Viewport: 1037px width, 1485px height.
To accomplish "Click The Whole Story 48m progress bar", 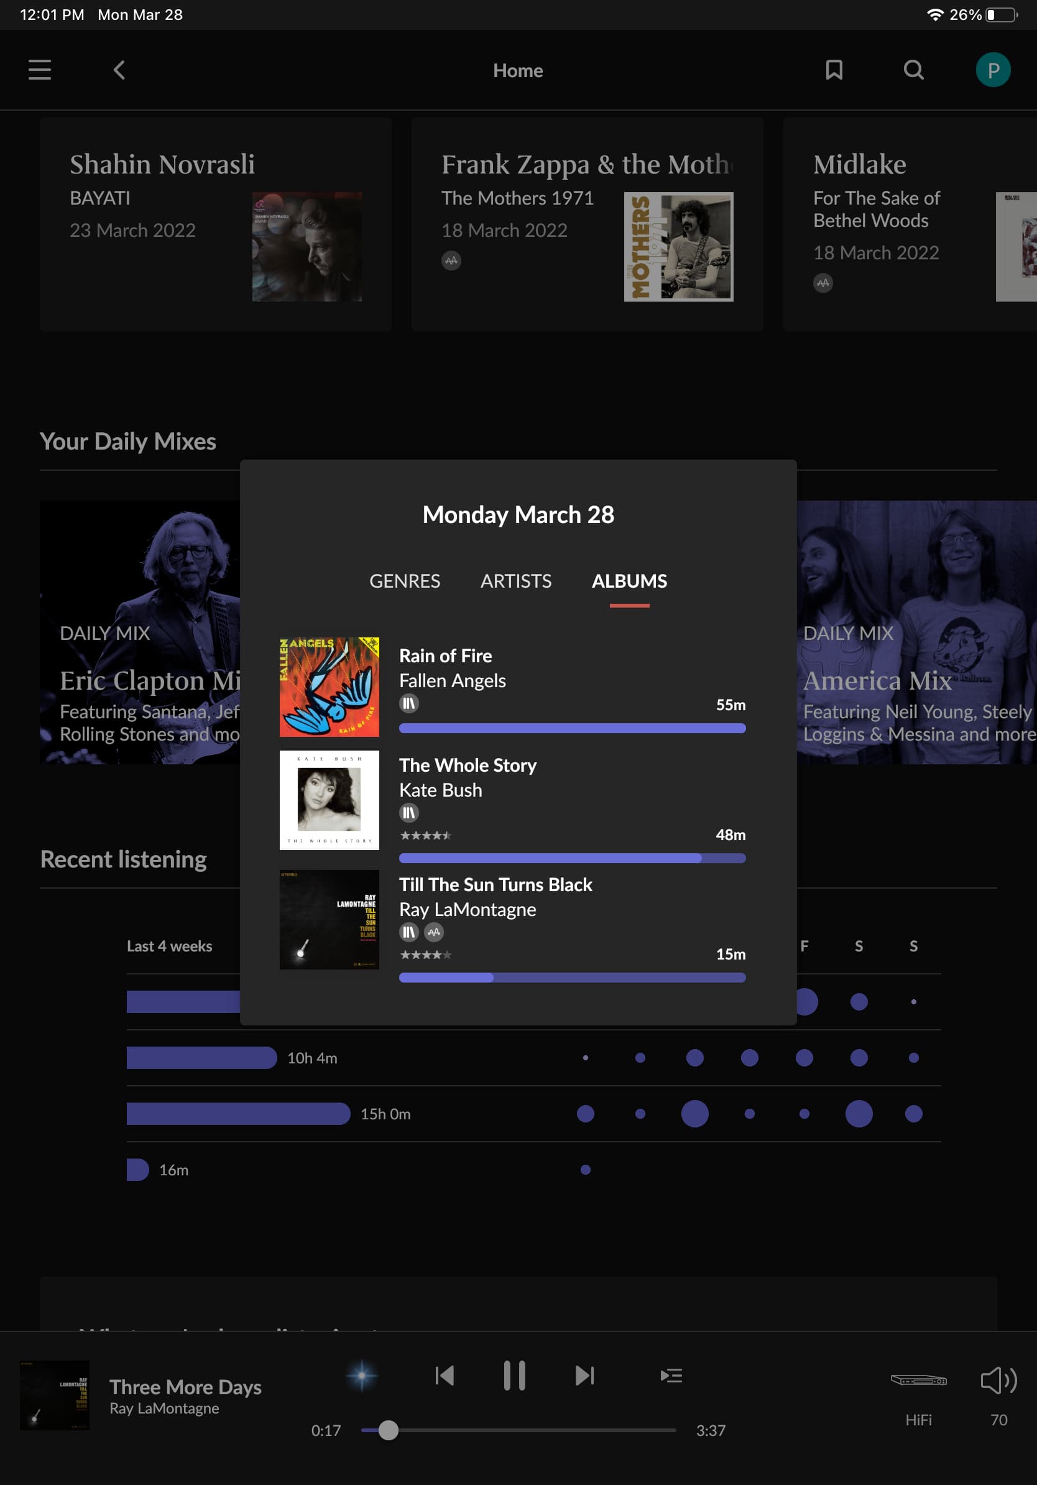I will coord(573,858).
